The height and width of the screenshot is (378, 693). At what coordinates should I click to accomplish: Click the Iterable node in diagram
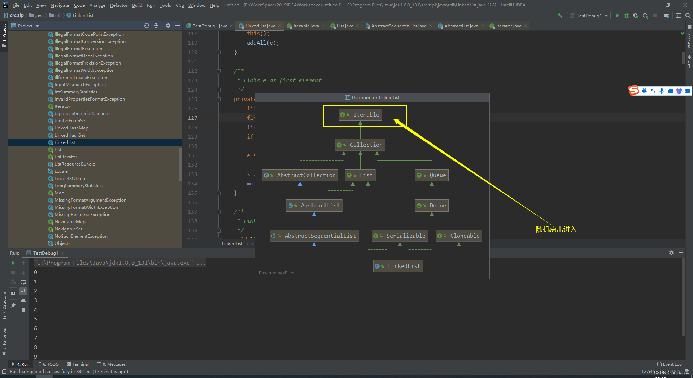(360, 115)
